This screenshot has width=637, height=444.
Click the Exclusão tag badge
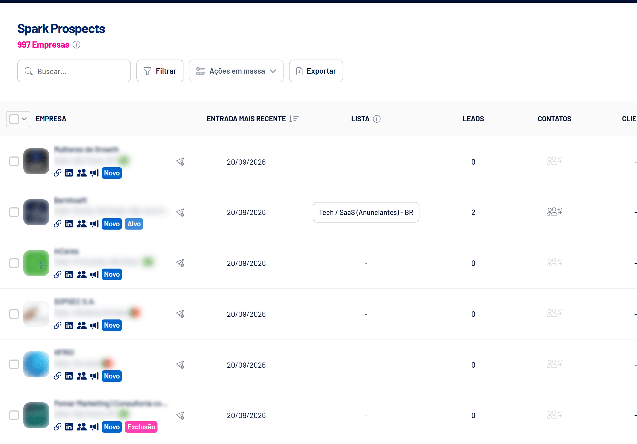[x=141, y=427]
